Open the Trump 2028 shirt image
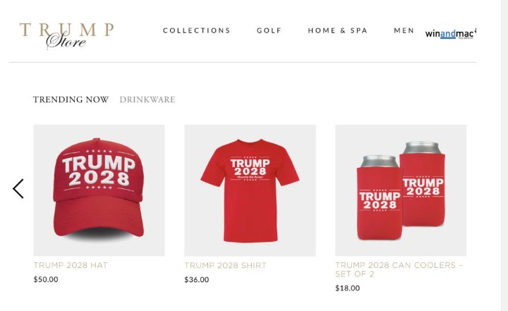 (250, 190)
